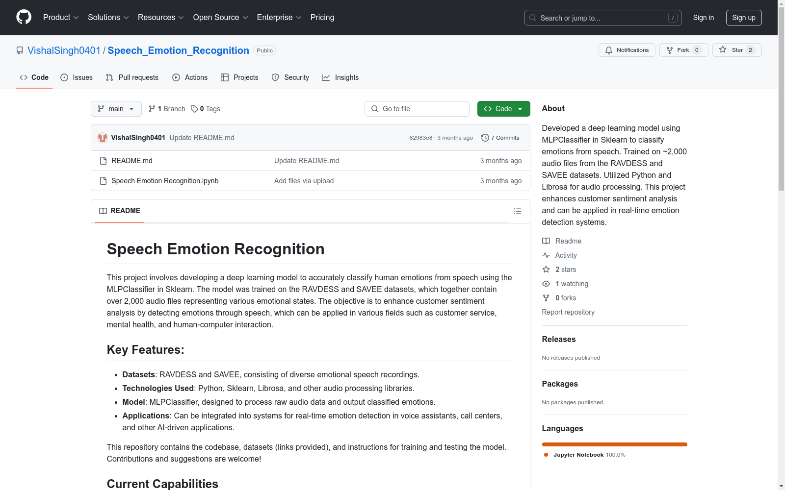Click the 'Update README.md' message in the README.md row

pyautogui.click(x=307, y=161)
